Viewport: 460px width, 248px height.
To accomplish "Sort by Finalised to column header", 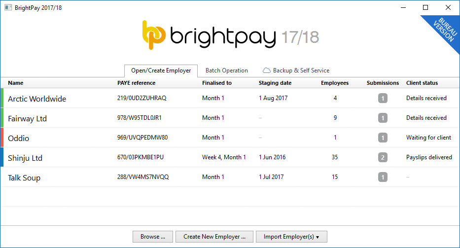I will pos(217,83).
